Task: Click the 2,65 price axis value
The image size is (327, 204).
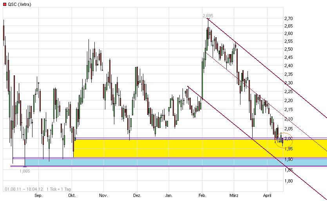Action: (289, 26)
